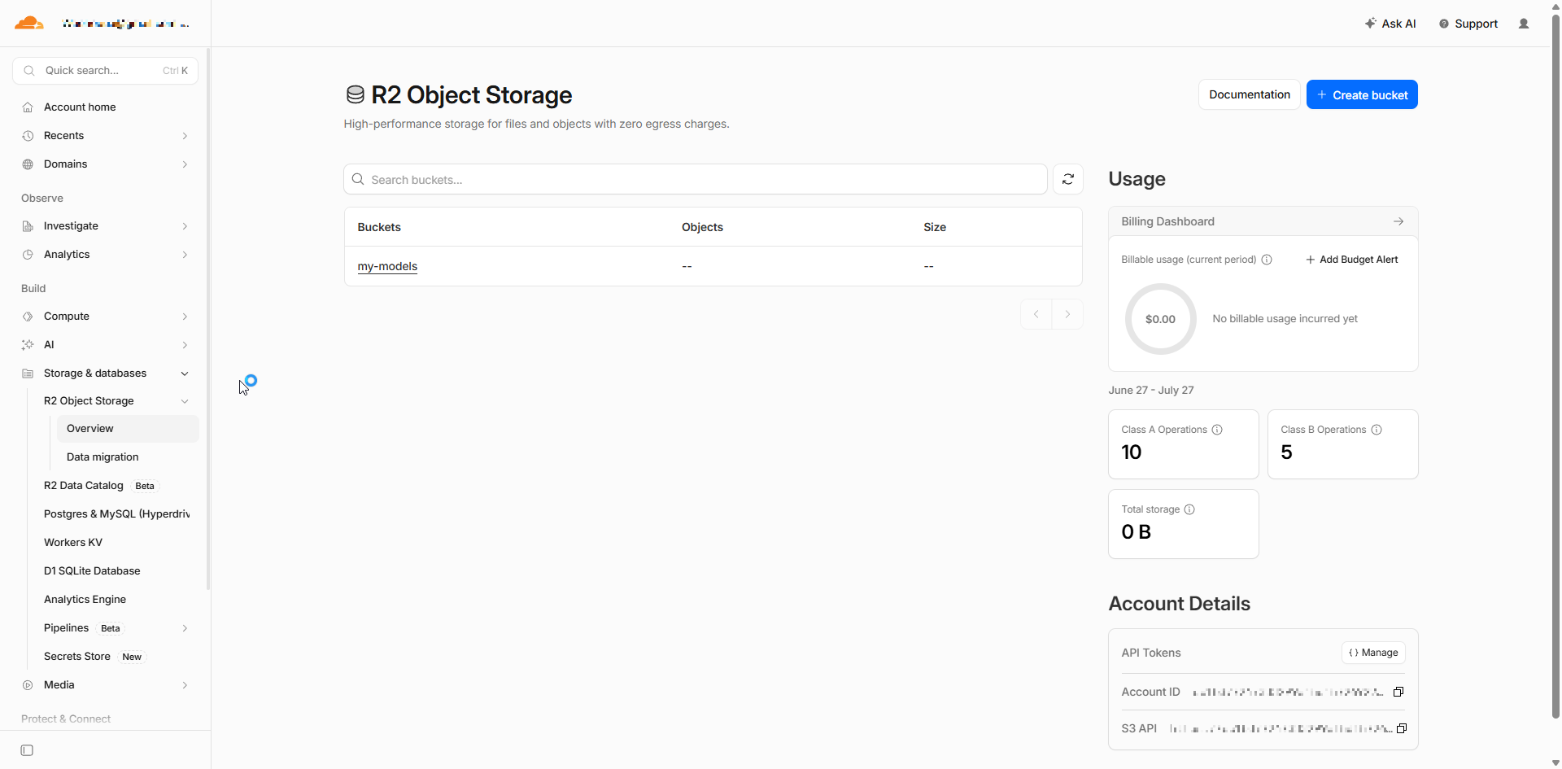The width and height of the screenshot is (1562, 769).
Task: Click the refresh buckets icon
Action: coord(1068,179)
